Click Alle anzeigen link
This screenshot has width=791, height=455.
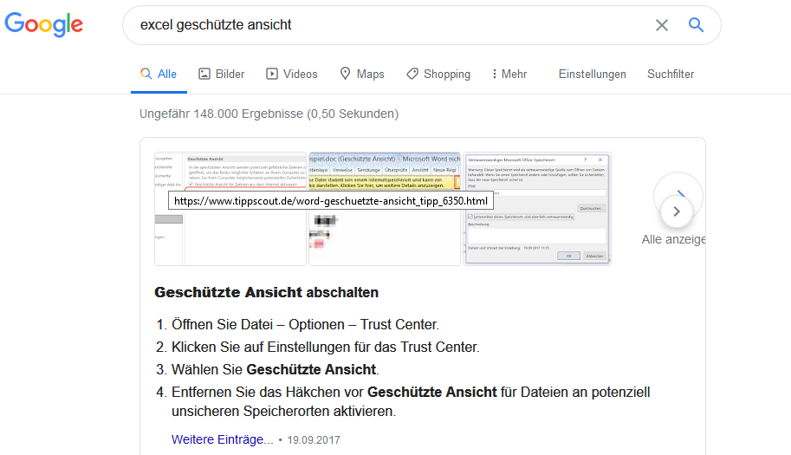click(673, 239)
